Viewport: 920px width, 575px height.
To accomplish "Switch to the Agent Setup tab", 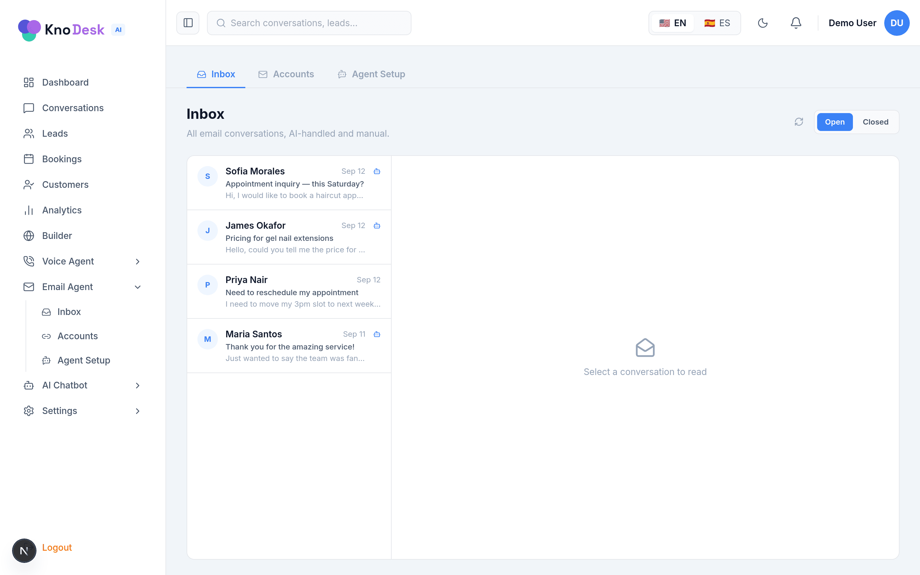I will [x=372, y=74].
